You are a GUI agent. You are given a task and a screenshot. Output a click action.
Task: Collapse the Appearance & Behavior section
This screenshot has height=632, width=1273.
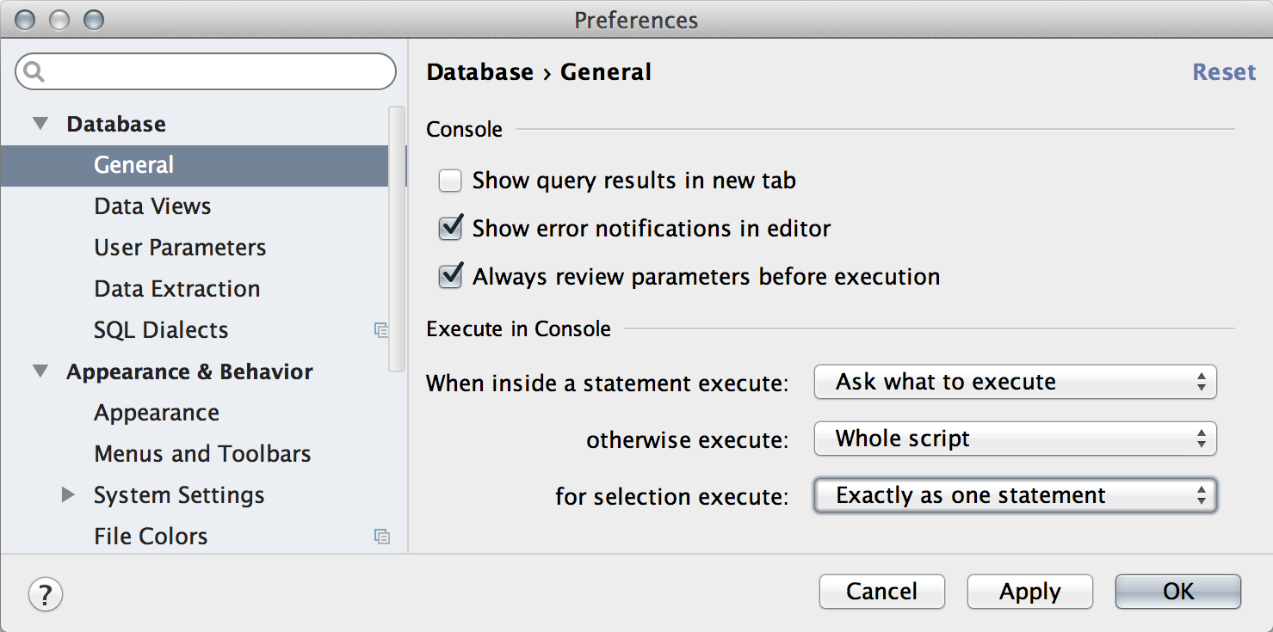[40, 371]
